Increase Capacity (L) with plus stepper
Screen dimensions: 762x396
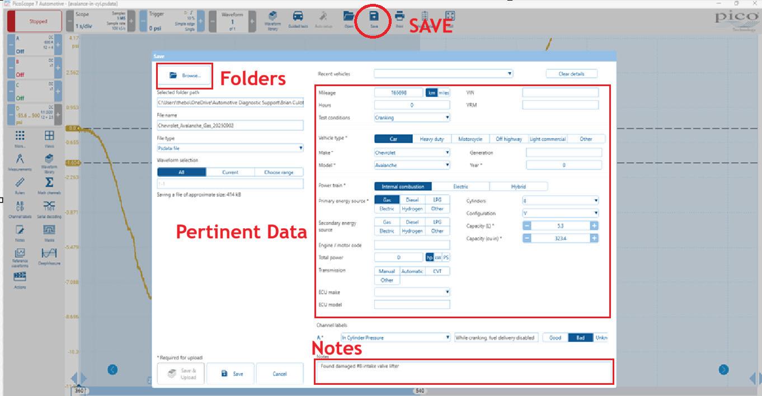(x=594, y=225)
